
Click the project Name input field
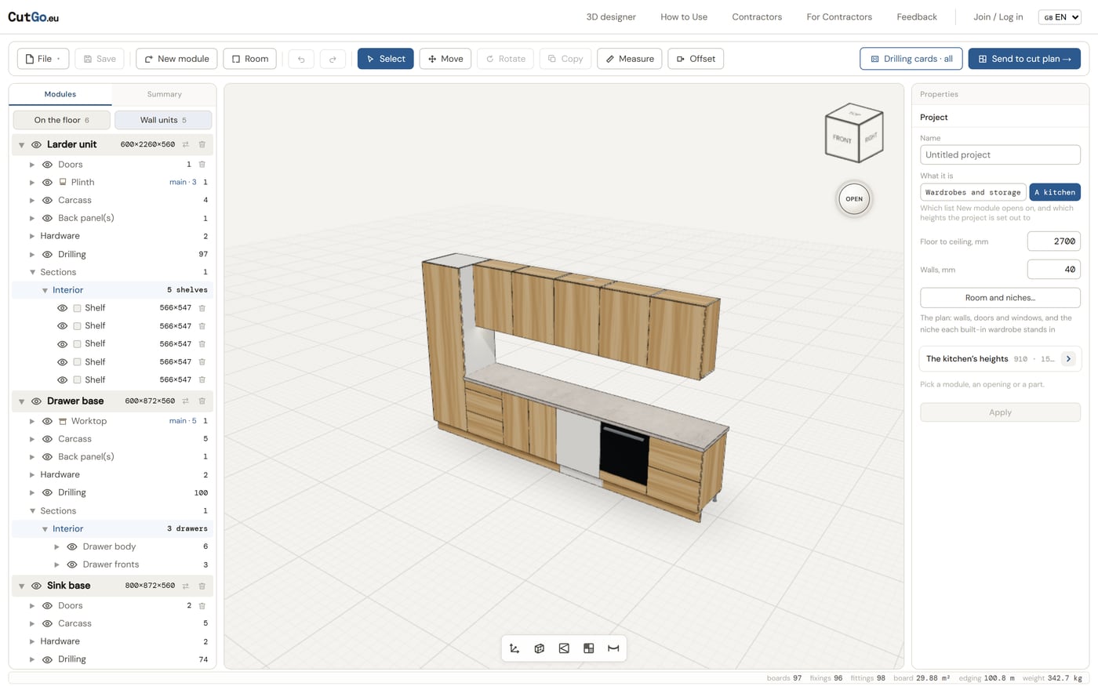coord(1000,154)
